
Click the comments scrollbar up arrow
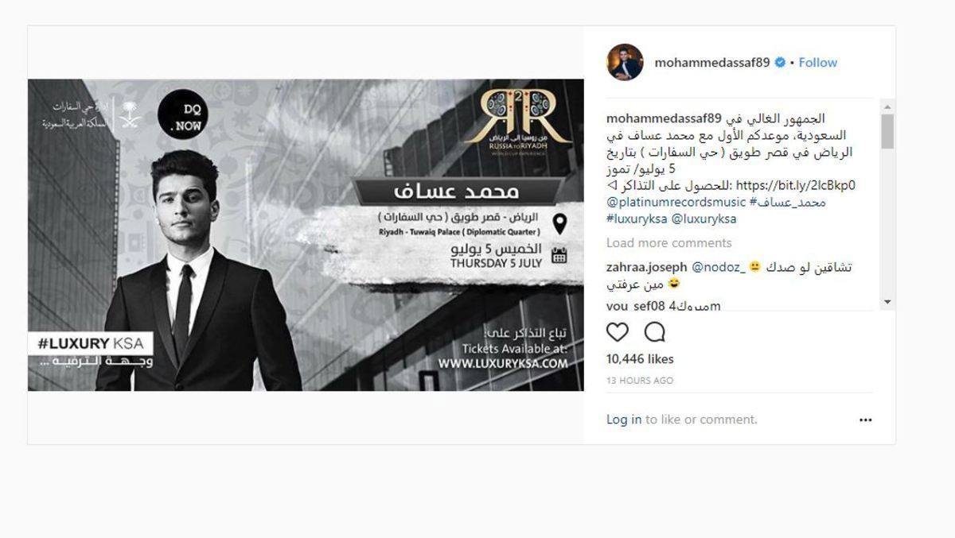click(x=887, y=106)
